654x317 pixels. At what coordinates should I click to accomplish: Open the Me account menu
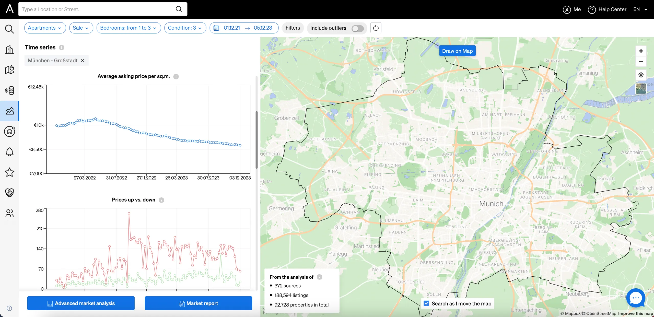coord(572,9)
